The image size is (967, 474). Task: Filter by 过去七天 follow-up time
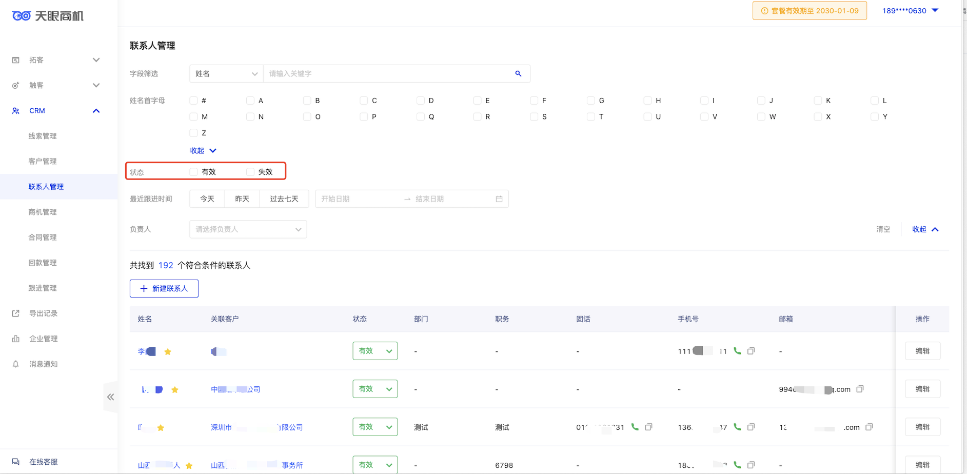tap(284, 199)
